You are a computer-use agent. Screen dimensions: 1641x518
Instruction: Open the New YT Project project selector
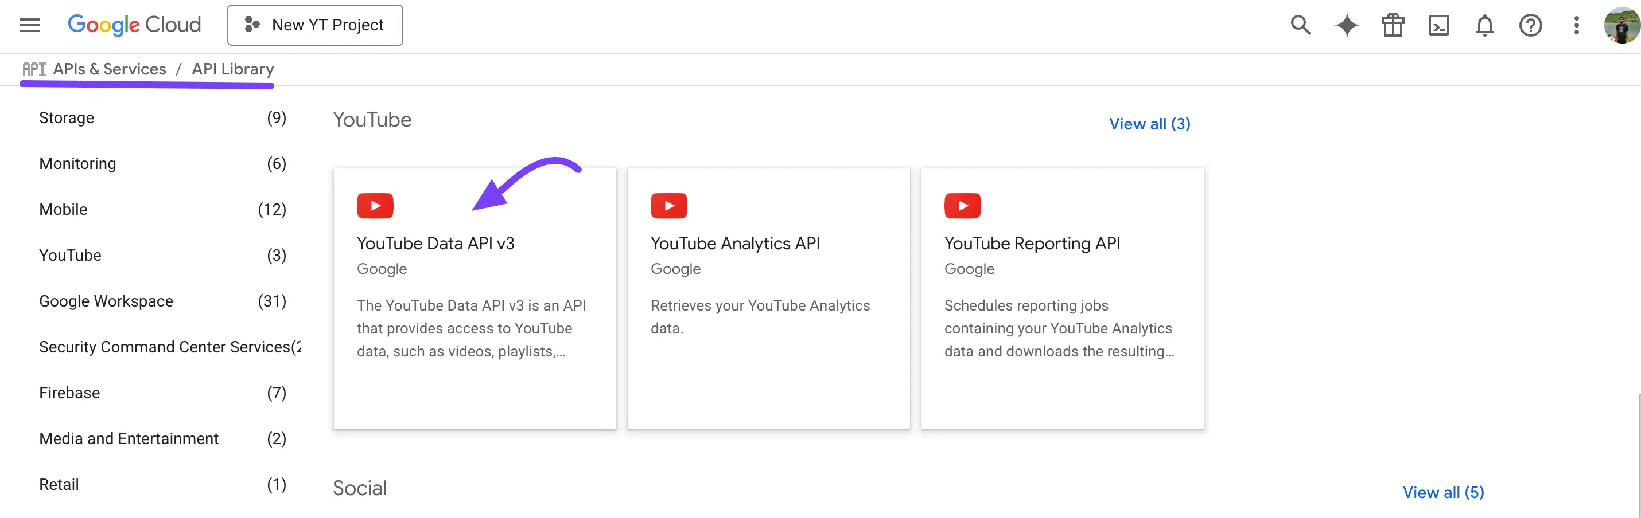click(x=314, y=25)
